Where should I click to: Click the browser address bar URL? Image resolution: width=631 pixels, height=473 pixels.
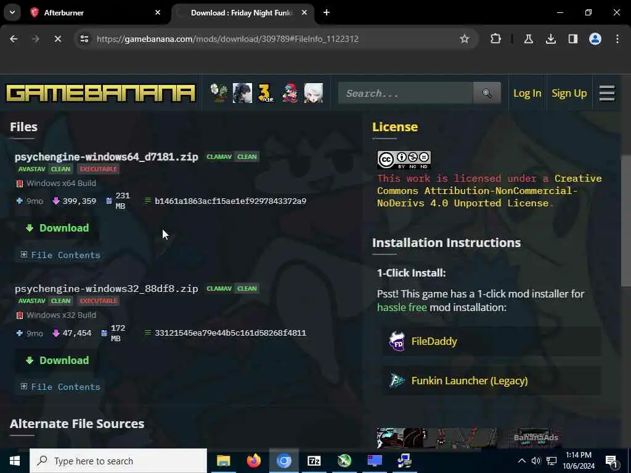[227, 39]
